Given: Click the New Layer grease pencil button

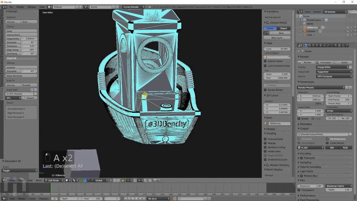Looking at the screenshot, I should (277, 38).
